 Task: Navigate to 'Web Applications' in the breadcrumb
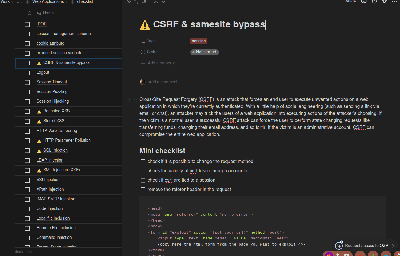pyautogui.click(x=48, y=2)
